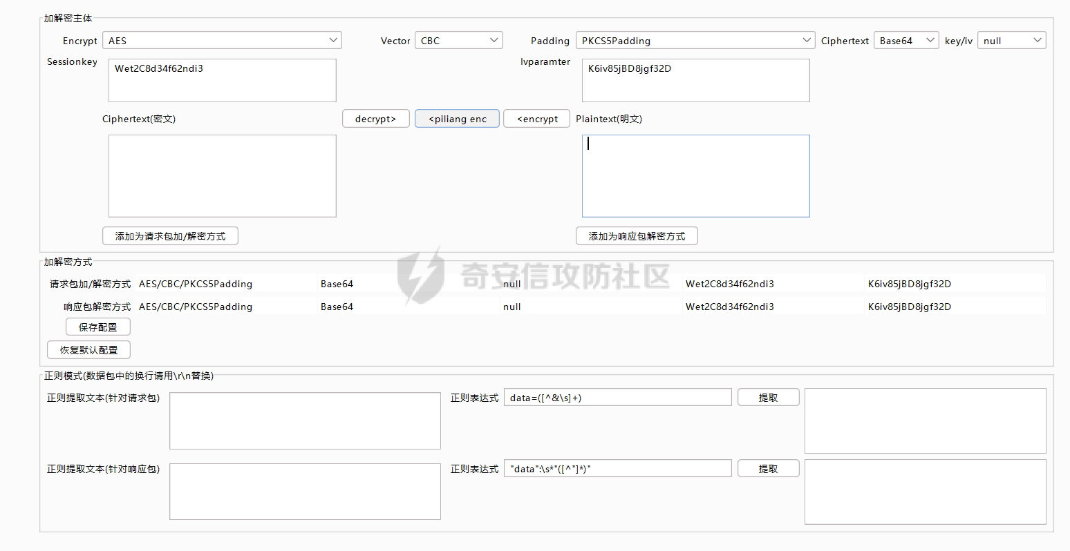The height and width of the screenshot is (551, 1070).
Task: Open the Padding PKCS5Padding dropdown
Action: [x=695, y=41]
